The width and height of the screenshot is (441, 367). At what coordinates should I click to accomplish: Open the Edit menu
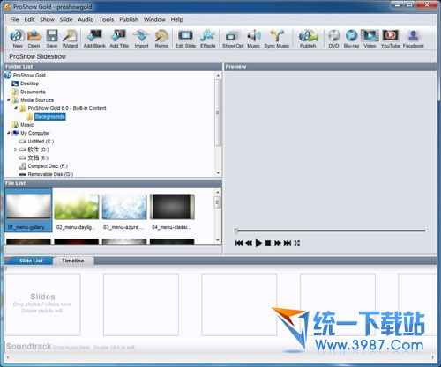(29, 19)
